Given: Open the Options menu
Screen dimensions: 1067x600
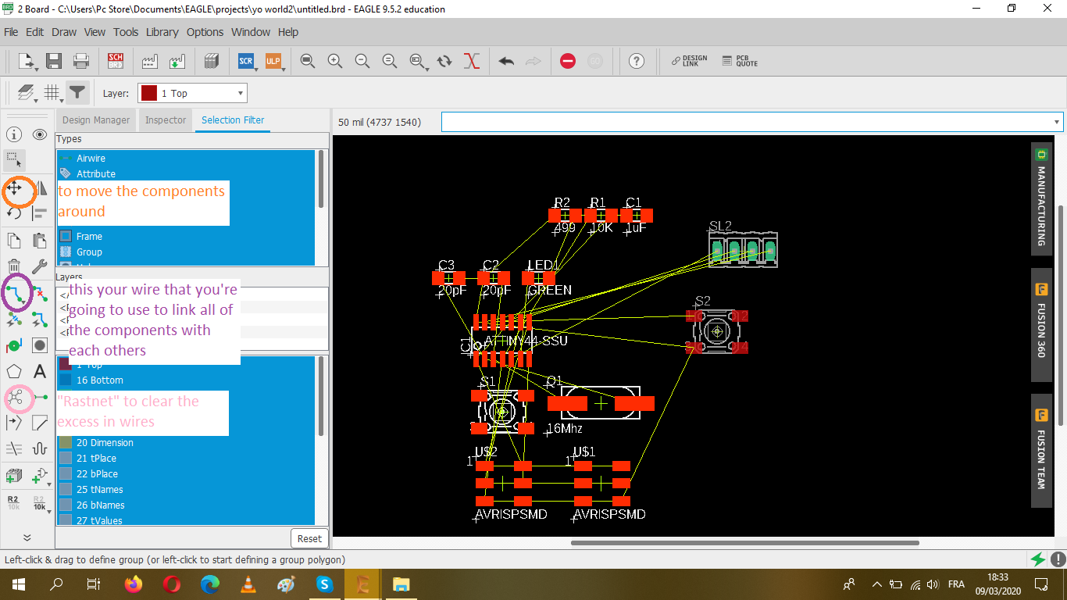Looking at the screenshot, I should (x=205, y=32).
